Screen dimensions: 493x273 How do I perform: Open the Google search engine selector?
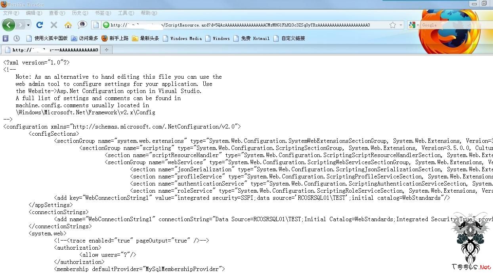(414, 25)
